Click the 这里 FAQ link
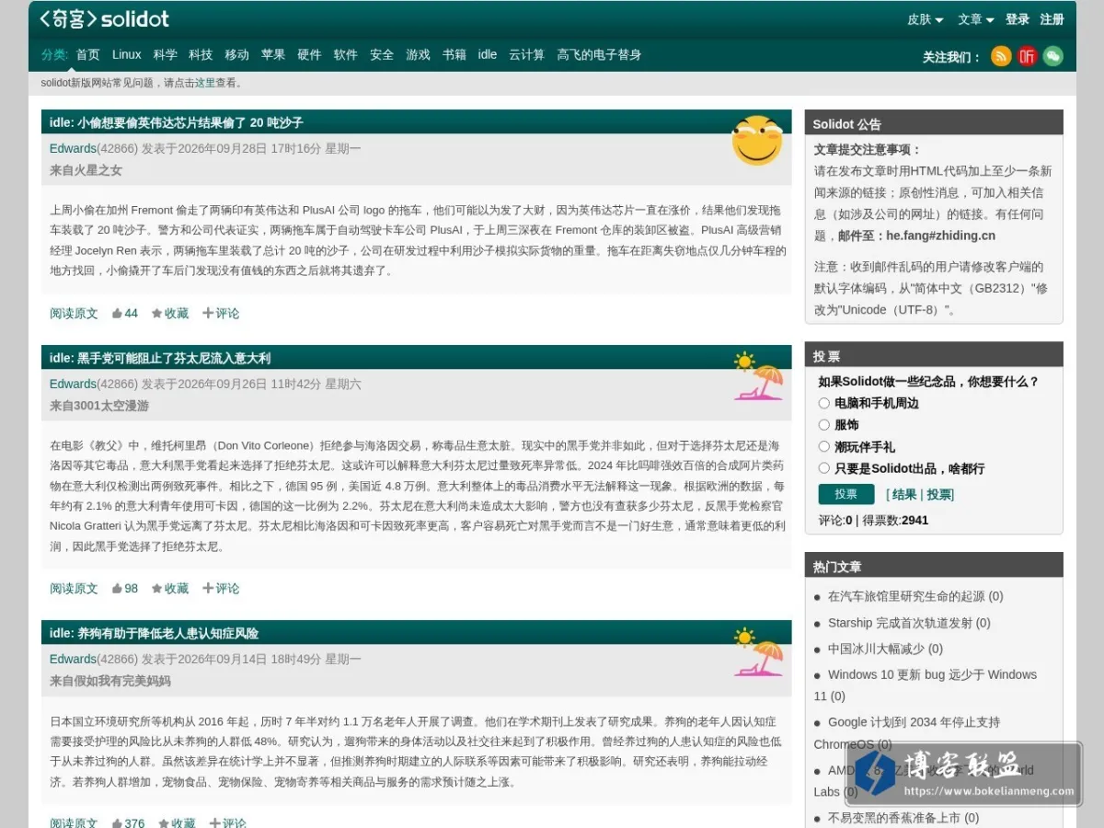 [x=205, y=83]
